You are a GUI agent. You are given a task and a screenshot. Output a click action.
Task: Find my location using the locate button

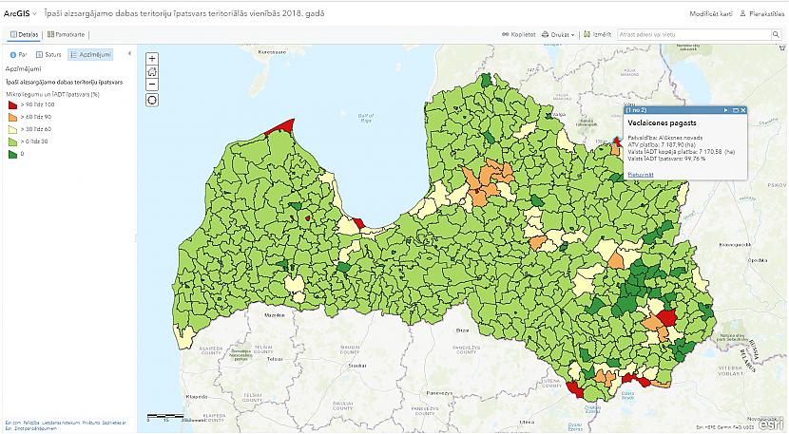click(x=152, y=100)
